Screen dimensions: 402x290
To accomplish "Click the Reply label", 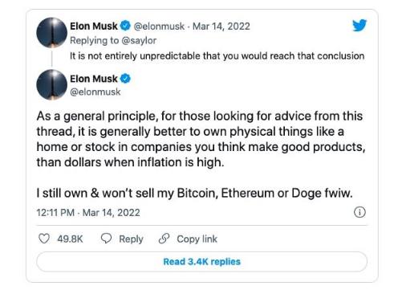I will [131, 239].
